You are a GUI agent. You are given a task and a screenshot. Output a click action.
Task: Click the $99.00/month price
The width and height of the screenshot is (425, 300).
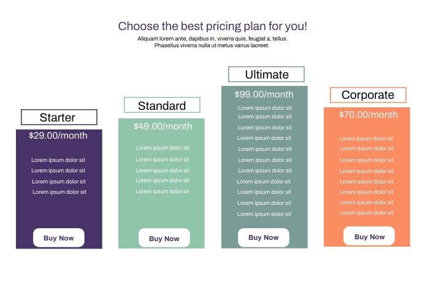click(x=264, y=94)
